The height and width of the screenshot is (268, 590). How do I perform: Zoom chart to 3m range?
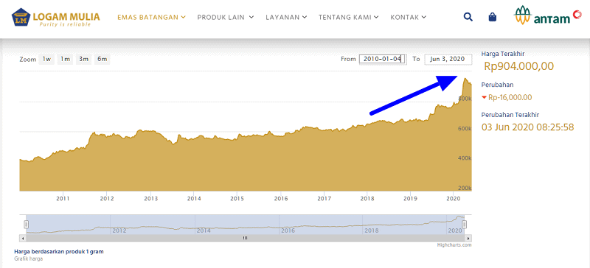click(83, 59)
